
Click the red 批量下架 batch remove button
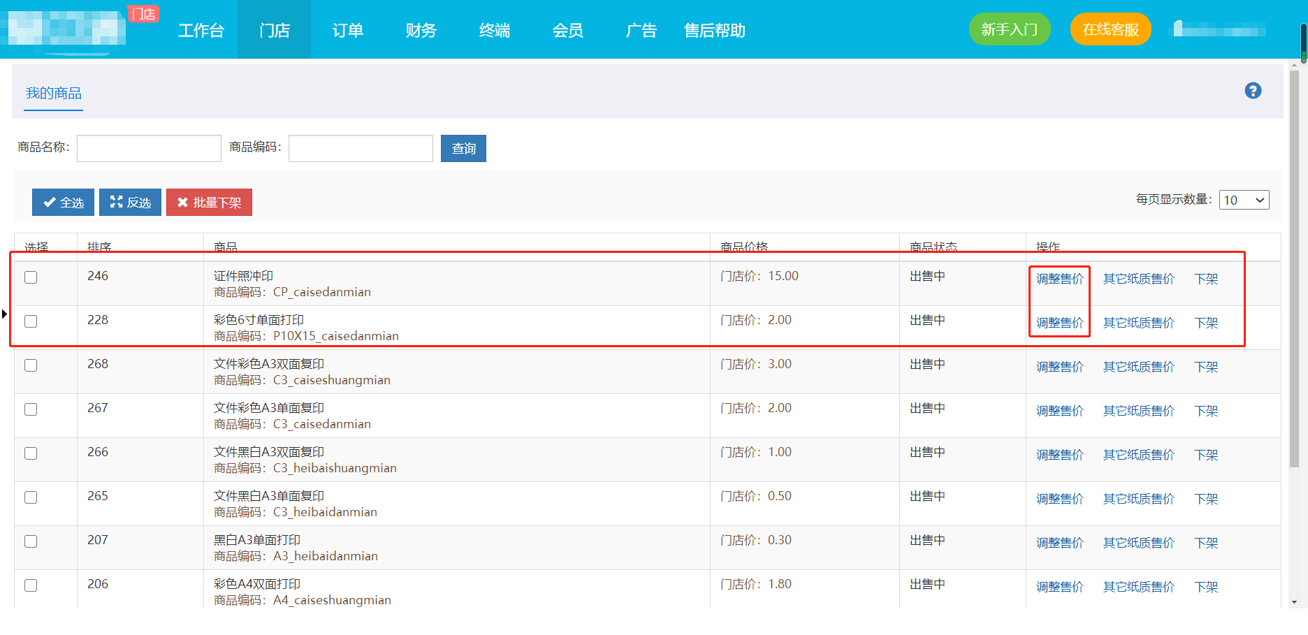pyautogui.click(x=209, y=203)
